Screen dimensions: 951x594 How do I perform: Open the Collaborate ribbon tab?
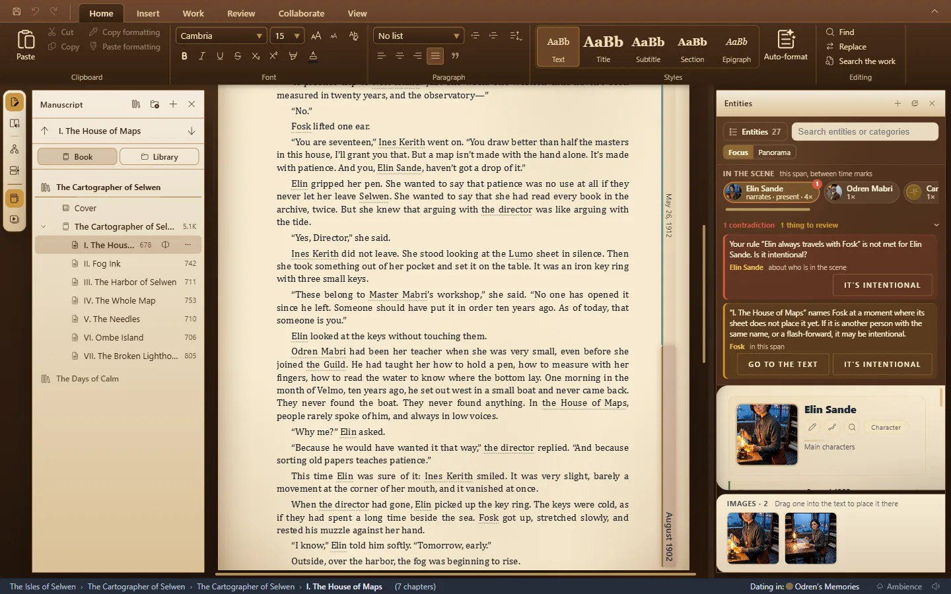(x=301, y=13)
